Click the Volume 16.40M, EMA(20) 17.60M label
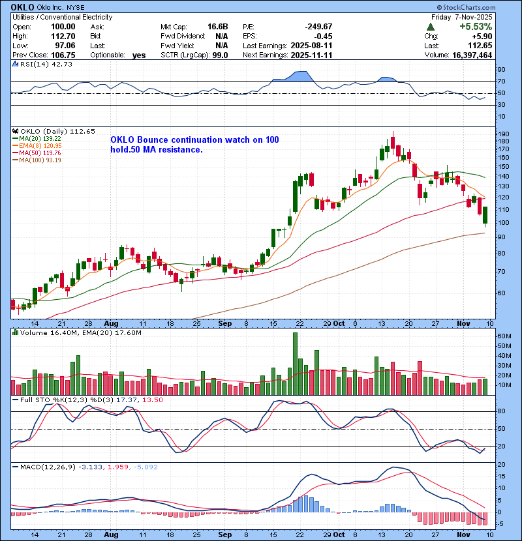This screenshot has height=541, width=522. coord(81,333)
